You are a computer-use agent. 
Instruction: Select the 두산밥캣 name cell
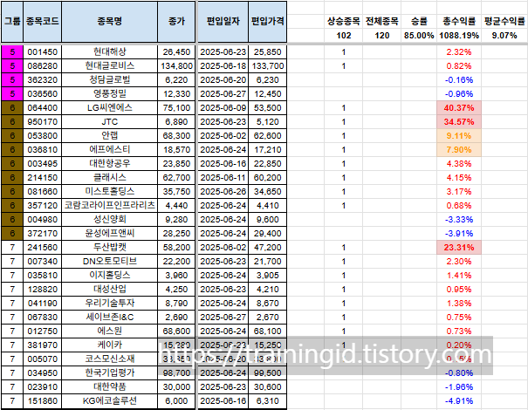[109, 248]
